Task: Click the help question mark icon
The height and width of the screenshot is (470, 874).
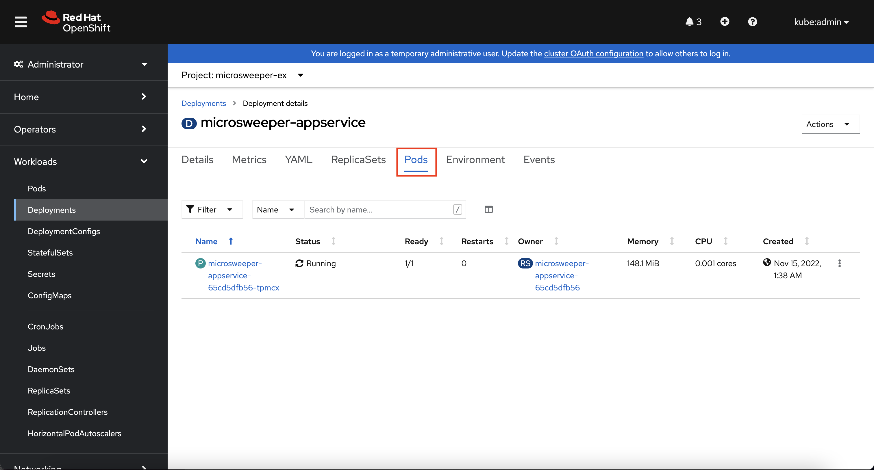Action: coord(752,21)
